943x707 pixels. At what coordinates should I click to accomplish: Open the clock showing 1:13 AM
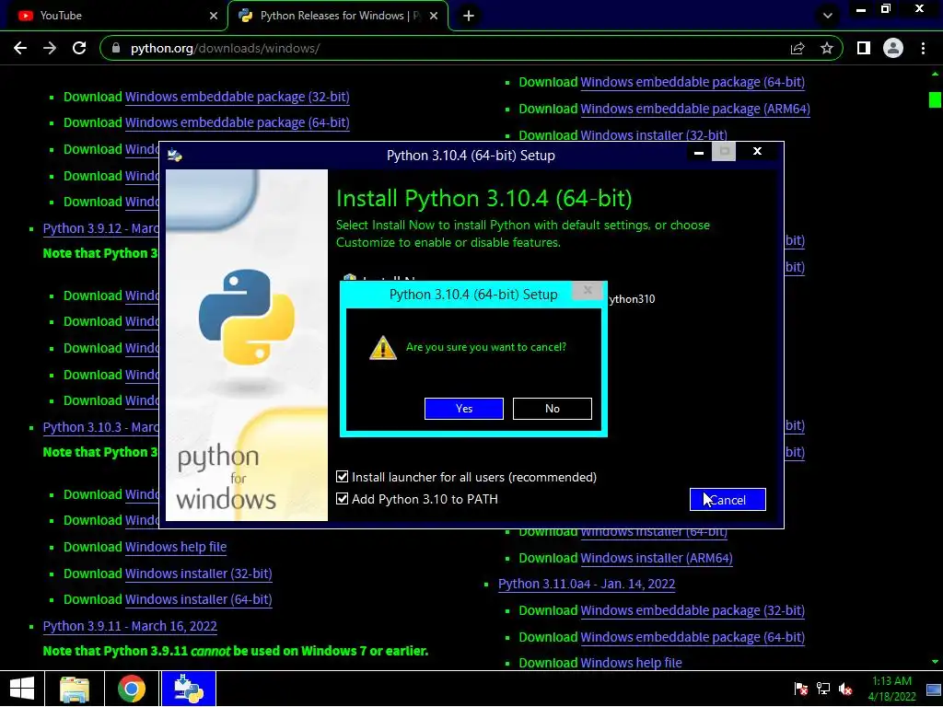891,689
